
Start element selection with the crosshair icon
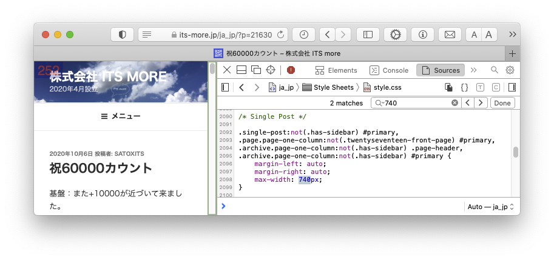point(271,70)
